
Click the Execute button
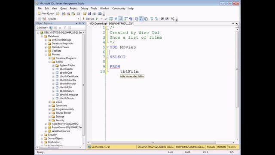pyautogui.click(x=88, y=19)
